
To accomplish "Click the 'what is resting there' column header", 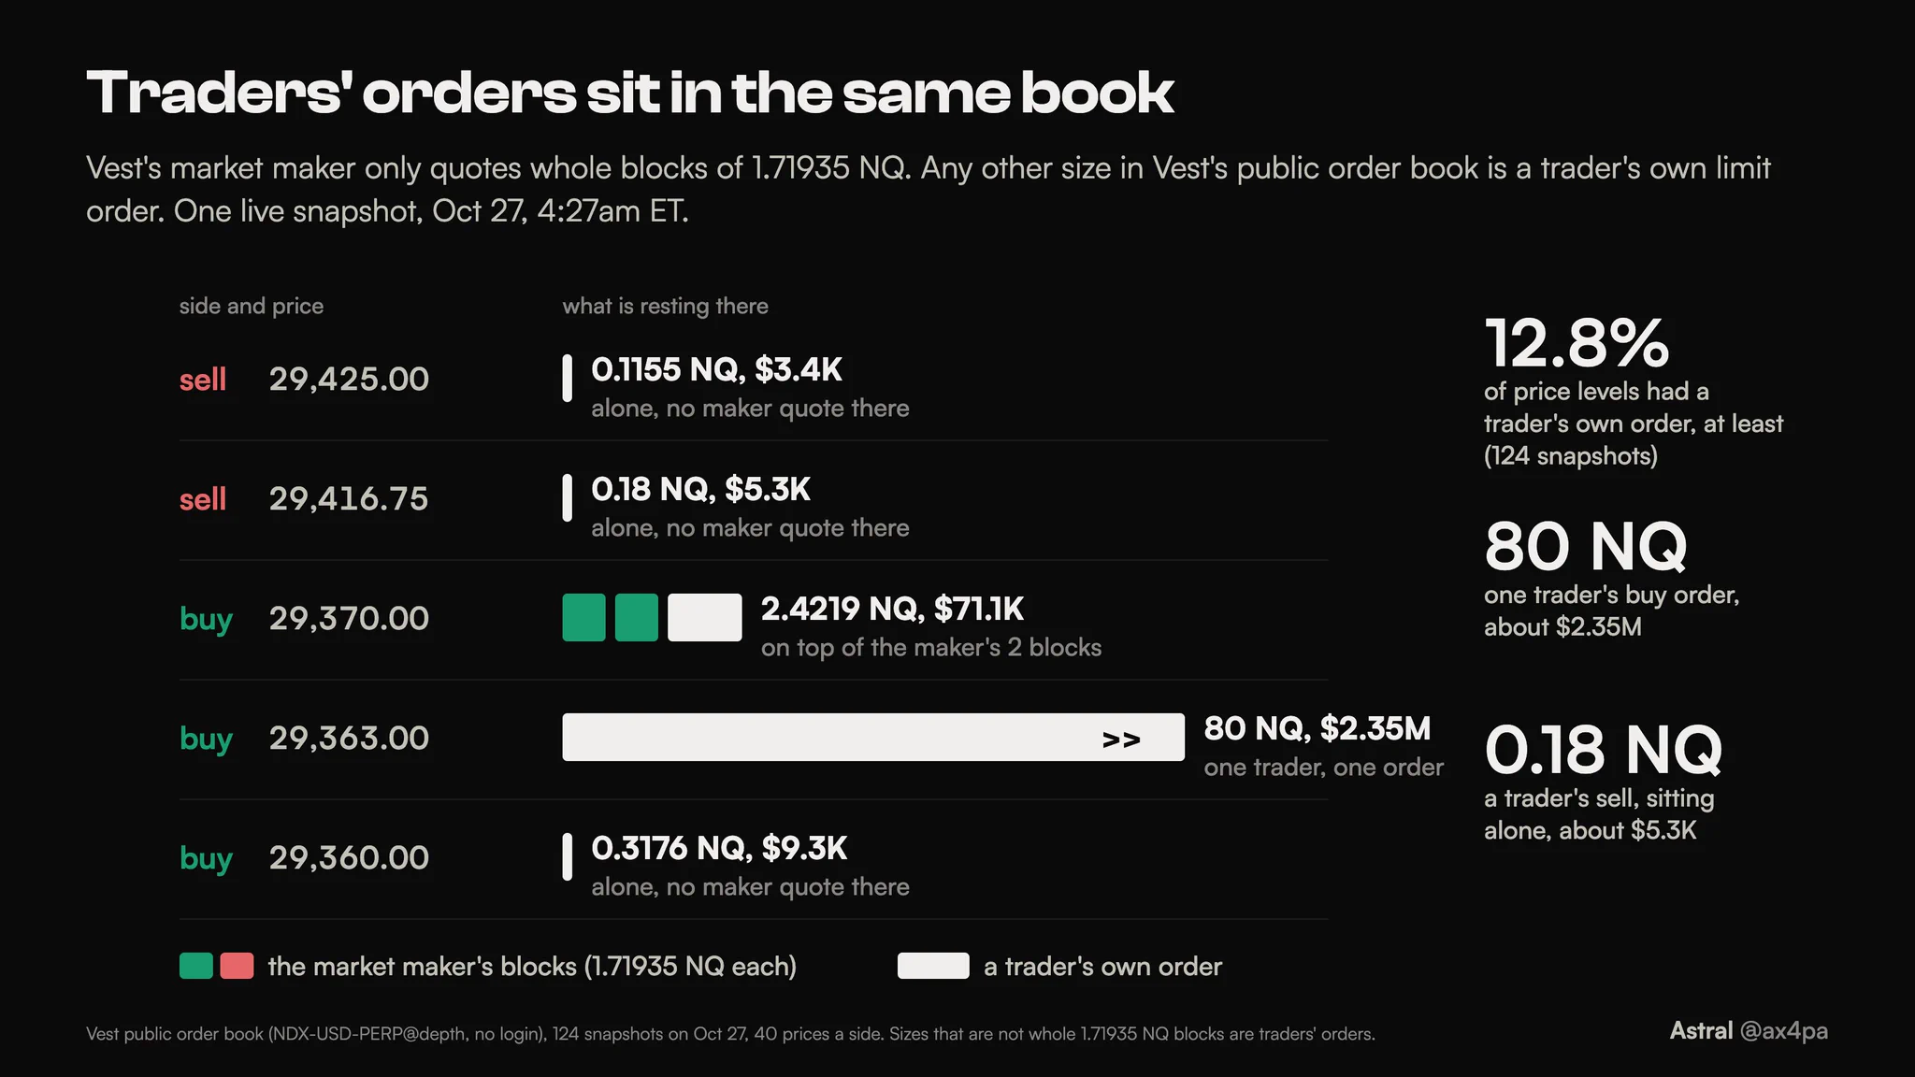I will (665, 306).
